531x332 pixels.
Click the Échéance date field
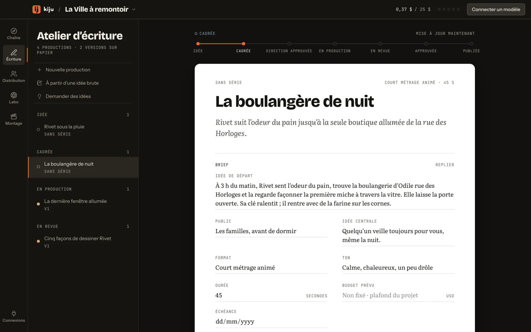click(271, 321)
